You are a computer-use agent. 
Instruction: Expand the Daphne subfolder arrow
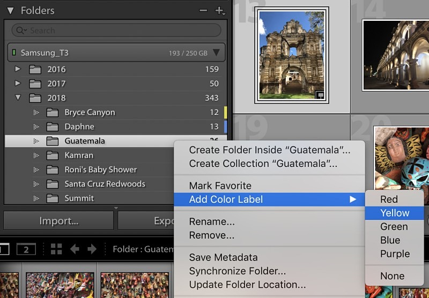pyautogui.click(x=36, y=127)
